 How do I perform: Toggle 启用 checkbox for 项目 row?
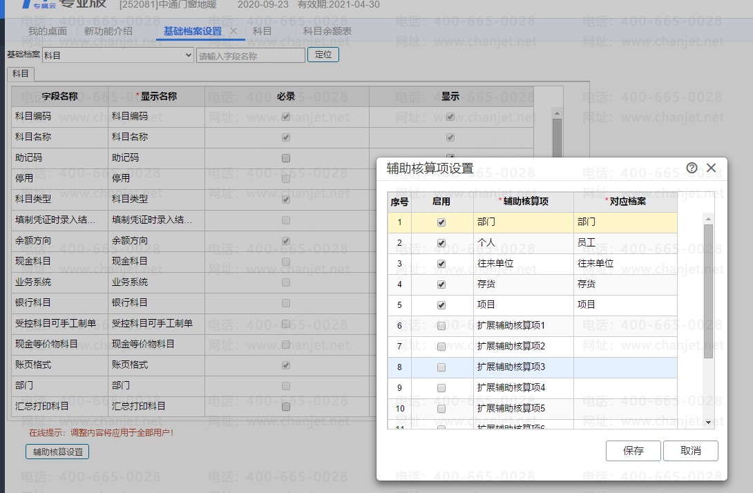coord(441,305)
